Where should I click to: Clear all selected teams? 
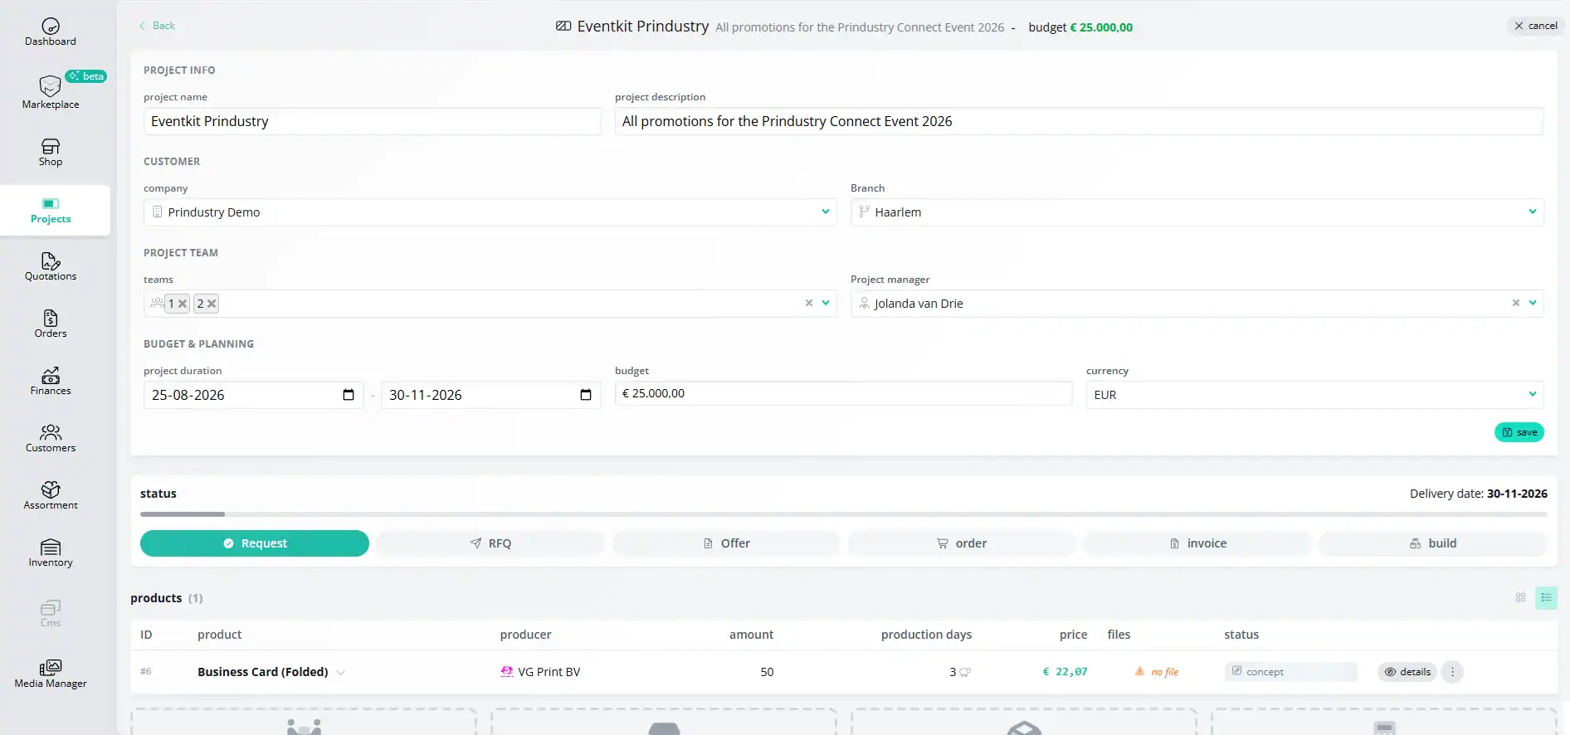(x=809, y=303)
